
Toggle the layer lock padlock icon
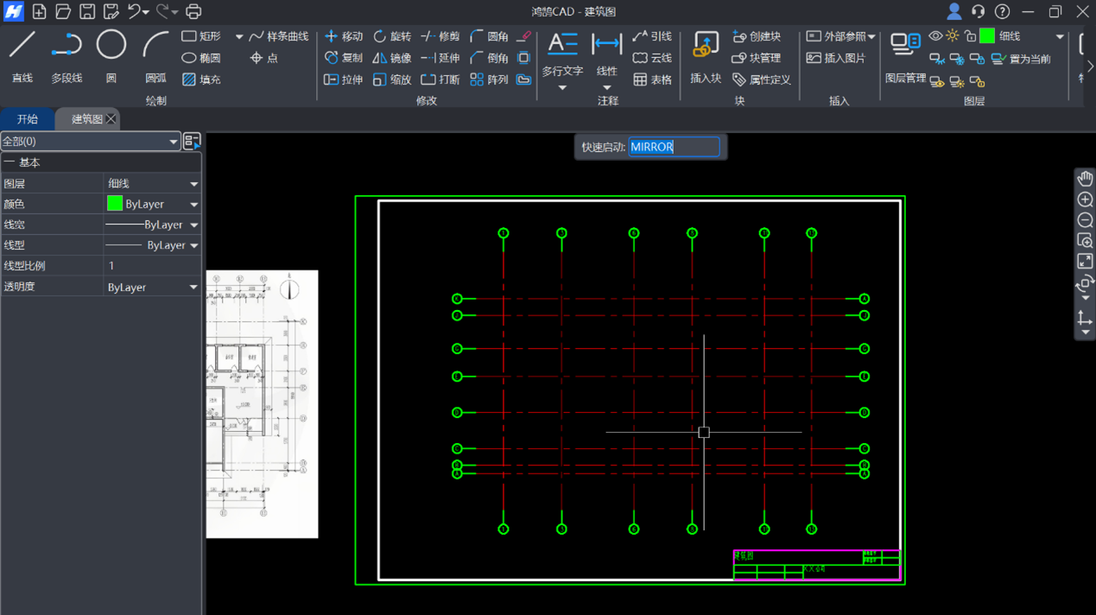[970, 36]
